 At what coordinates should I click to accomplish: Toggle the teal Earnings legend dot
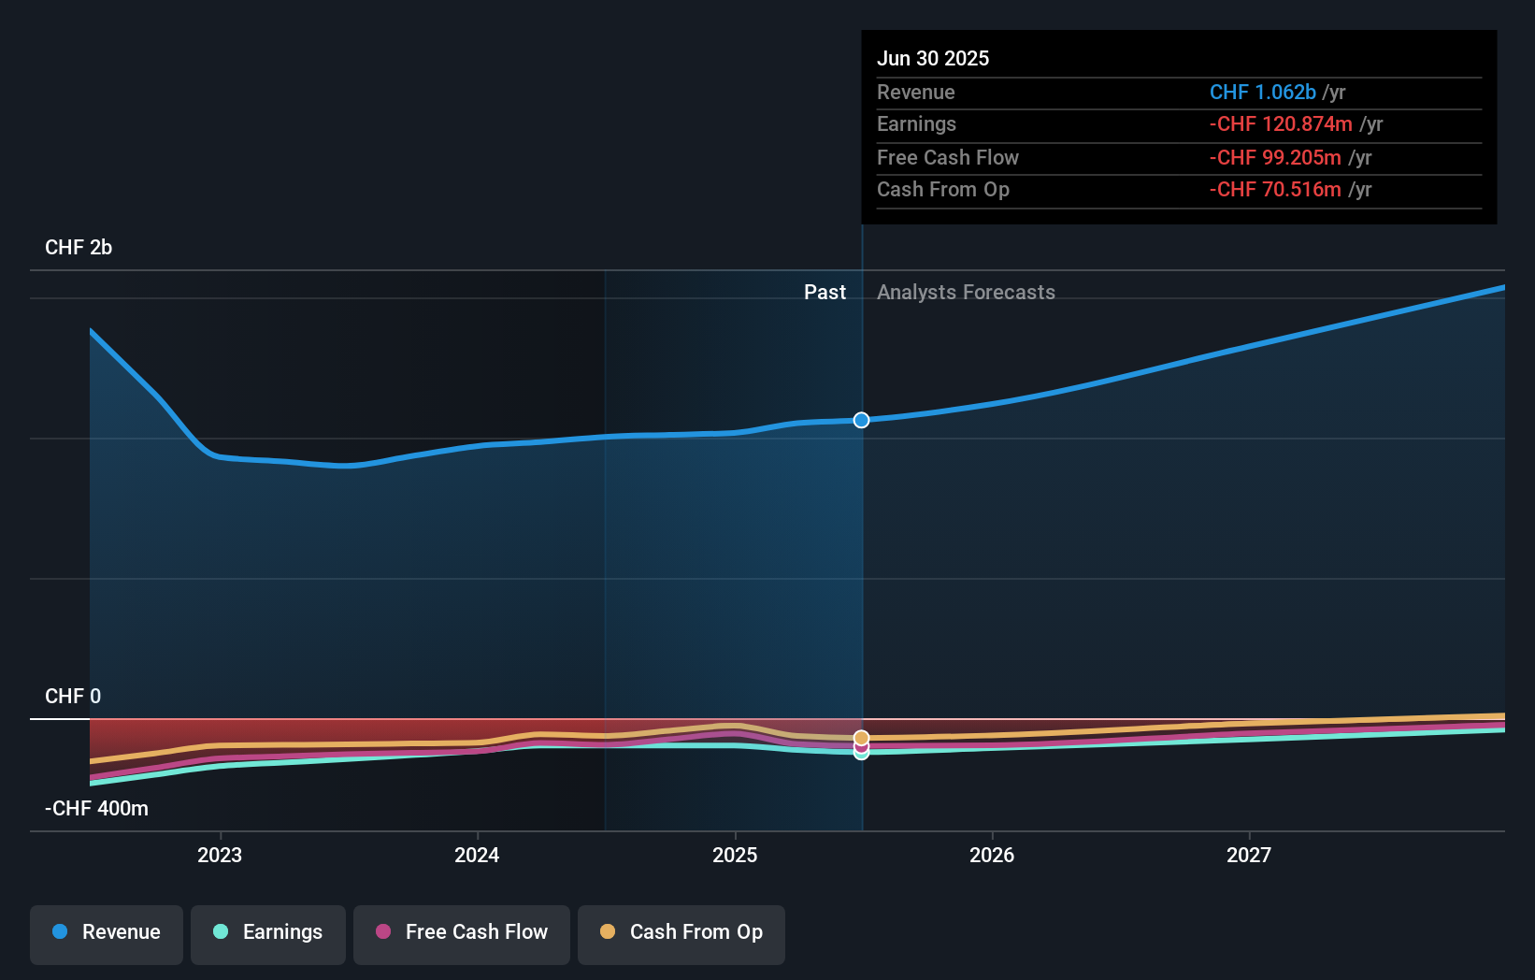(219, 932)
